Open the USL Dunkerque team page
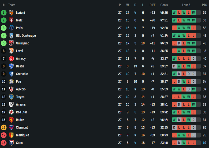Viewport: 209px width, 148px height. point(26,36)
